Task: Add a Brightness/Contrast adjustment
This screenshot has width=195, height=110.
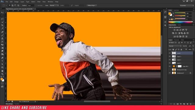Action: [174, 30]
